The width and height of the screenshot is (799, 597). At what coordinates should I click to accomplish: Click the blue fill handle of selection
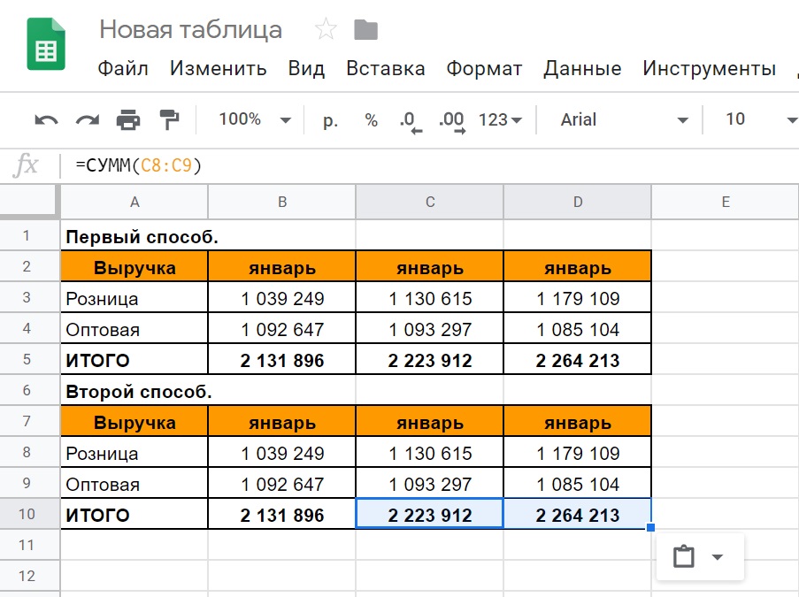click(x=650, y=528)
